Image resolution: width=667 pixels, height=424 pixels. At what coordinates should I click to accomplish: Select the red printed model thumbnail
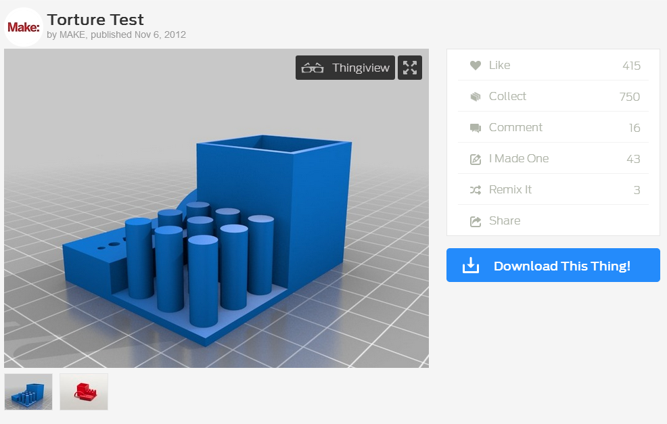coord(84,392)
